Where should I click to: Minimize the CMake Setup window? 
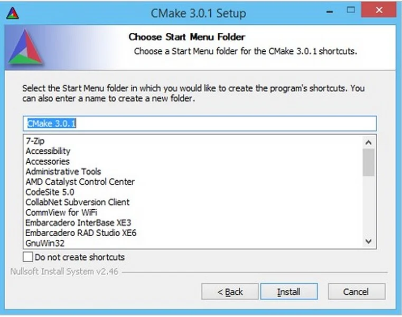pos(330,12)
